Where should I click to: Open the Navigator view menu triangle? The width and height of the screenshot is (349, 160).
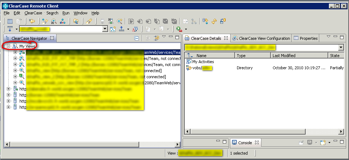click(164, 37)
